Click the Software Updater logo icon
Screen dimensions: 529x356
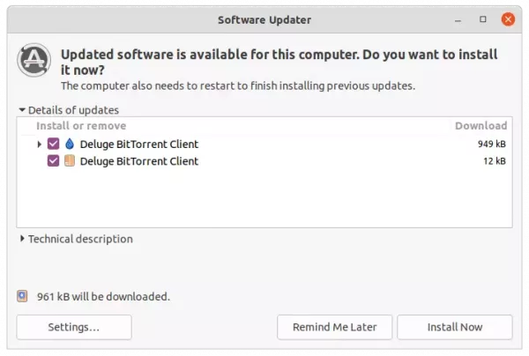(x=34, y=60)
